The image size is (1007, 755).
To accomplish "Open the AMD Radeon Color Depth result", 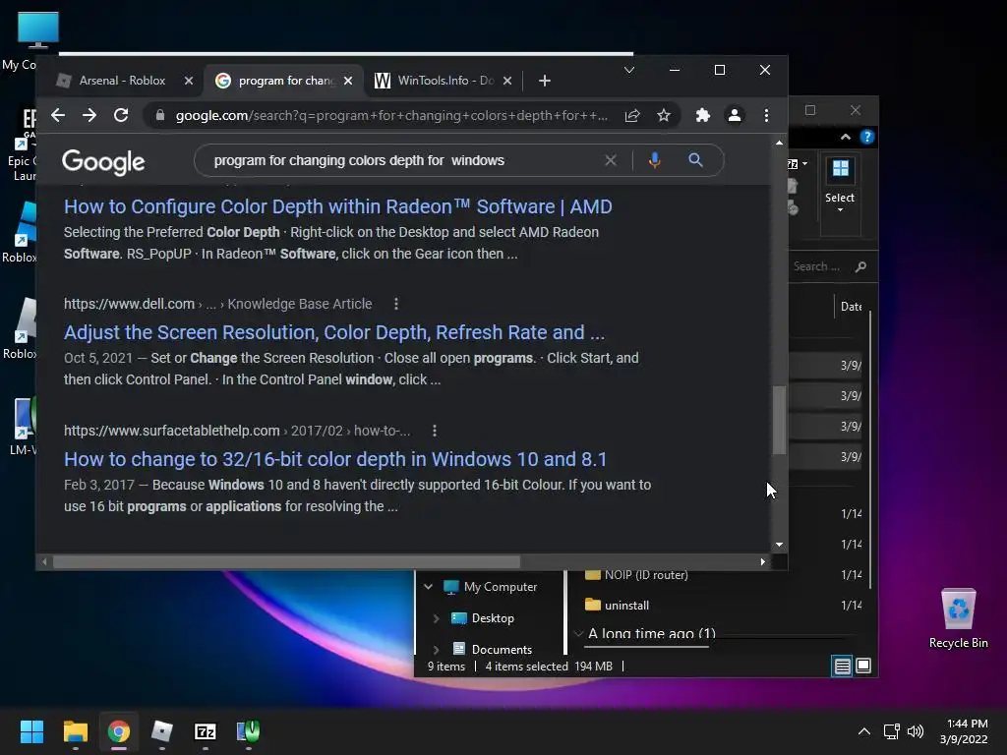I will tap(338, 206).
